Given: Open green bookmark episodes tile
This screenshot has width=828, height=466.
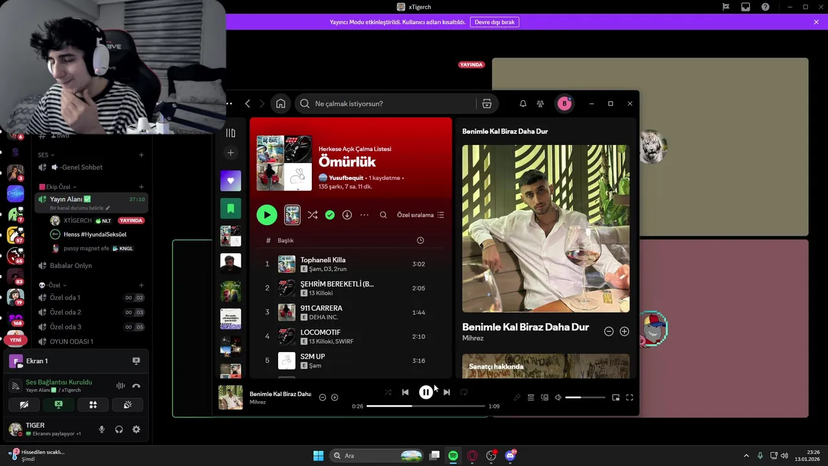Looking at the screenshot, I should click(x=230, y=208).
